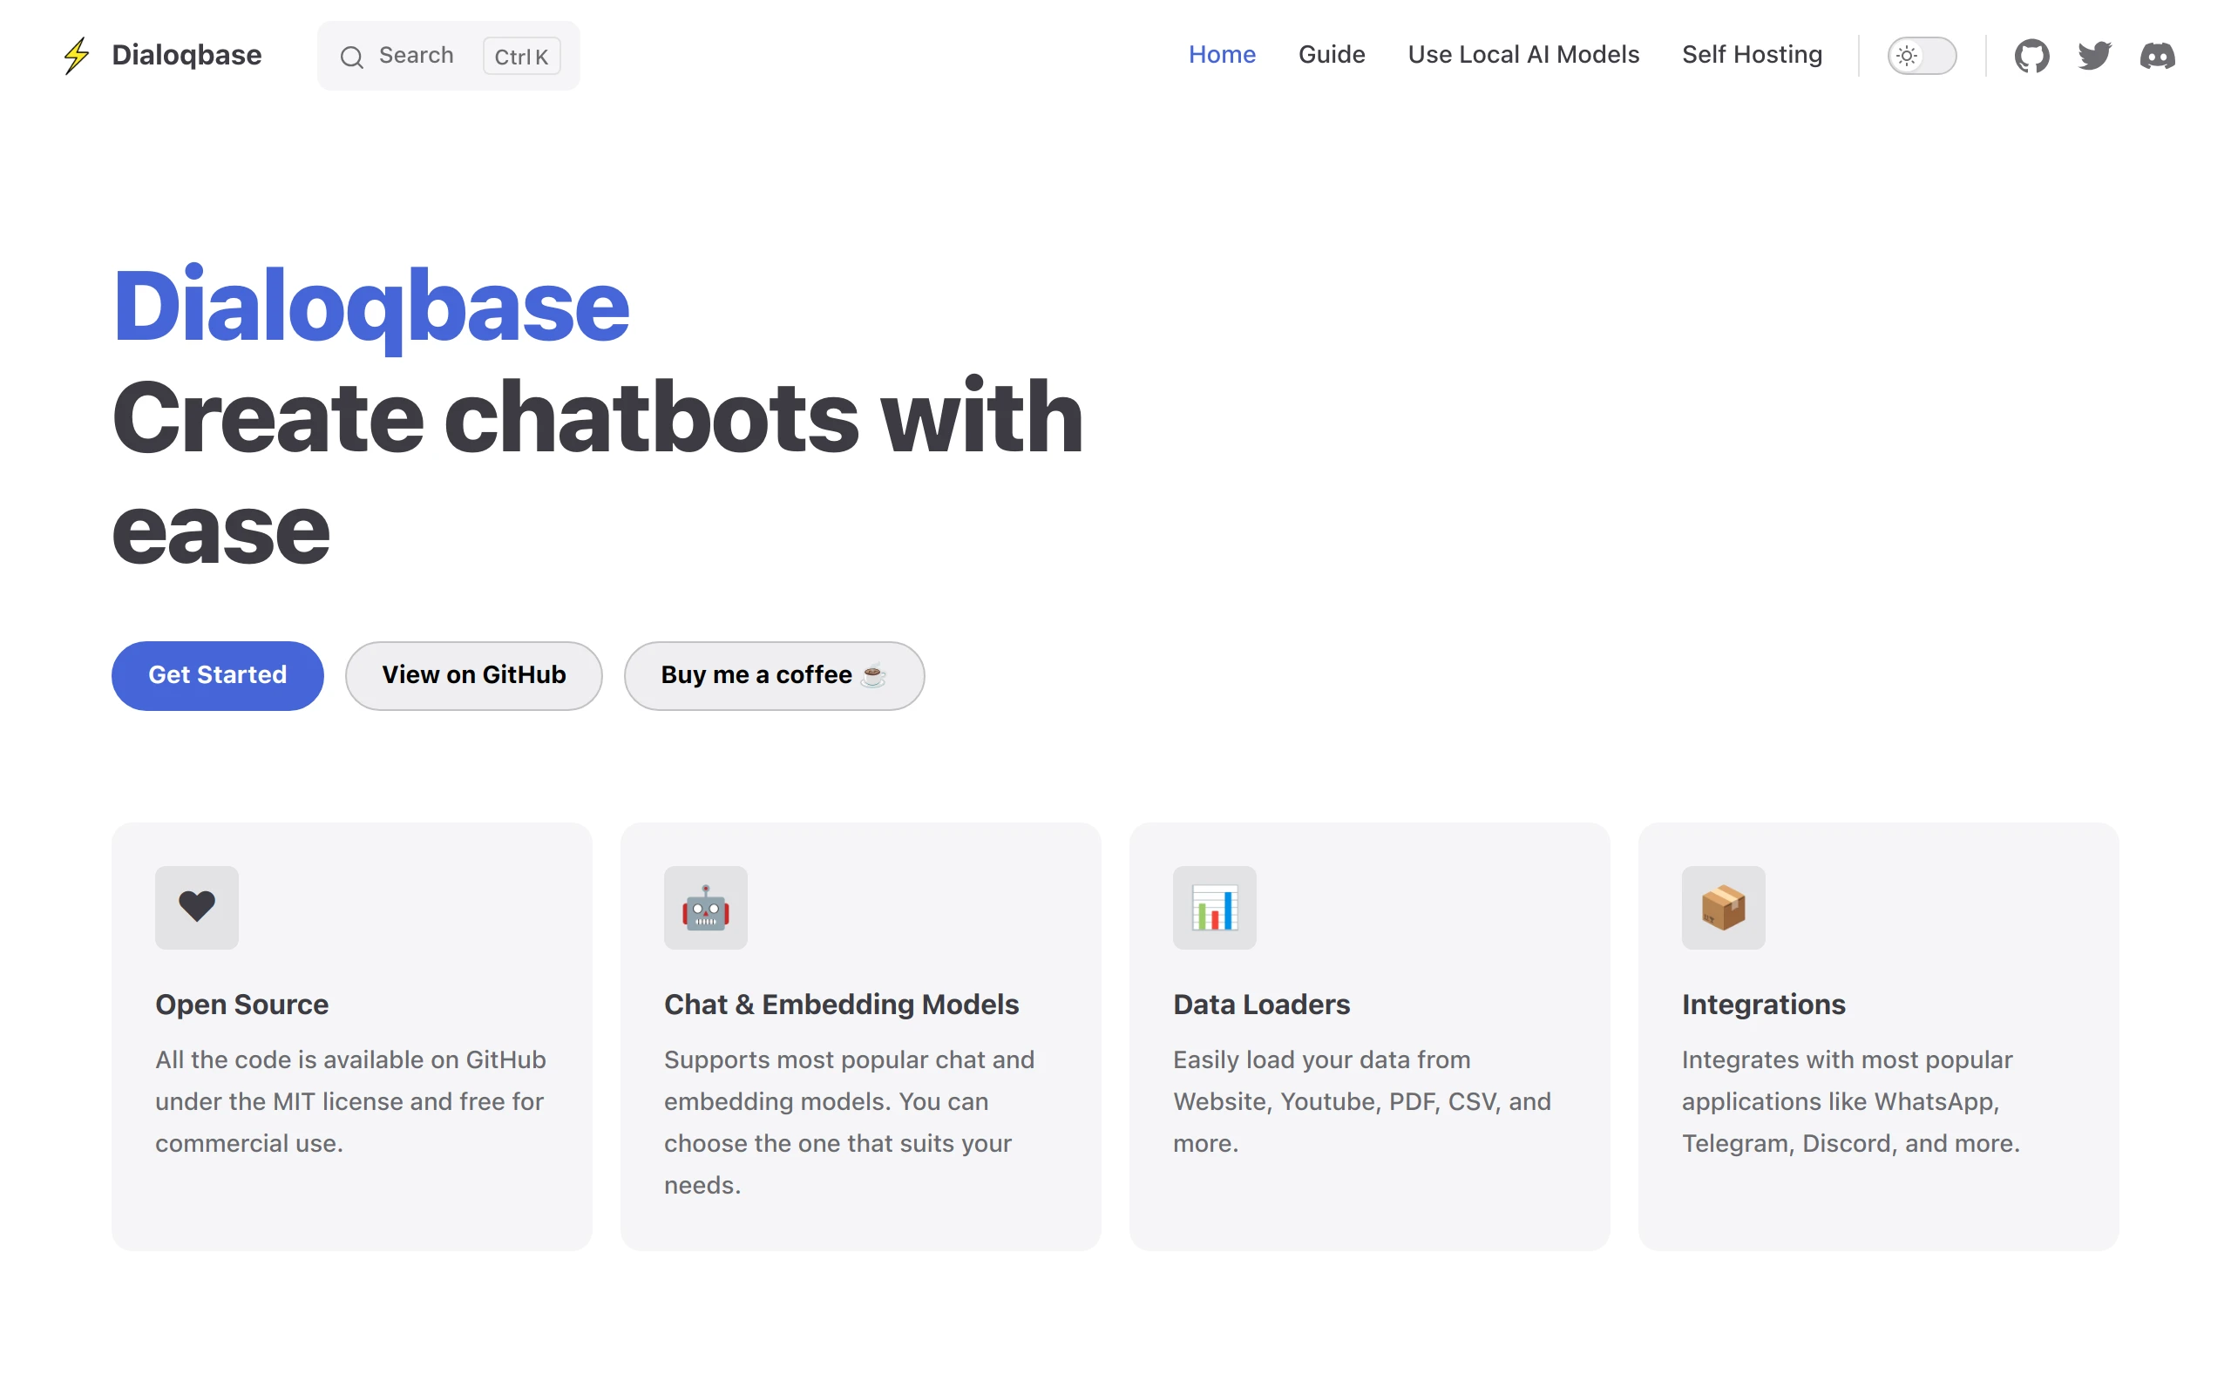Click the bar chart icon on Data Loaders card

[1214, 907]
